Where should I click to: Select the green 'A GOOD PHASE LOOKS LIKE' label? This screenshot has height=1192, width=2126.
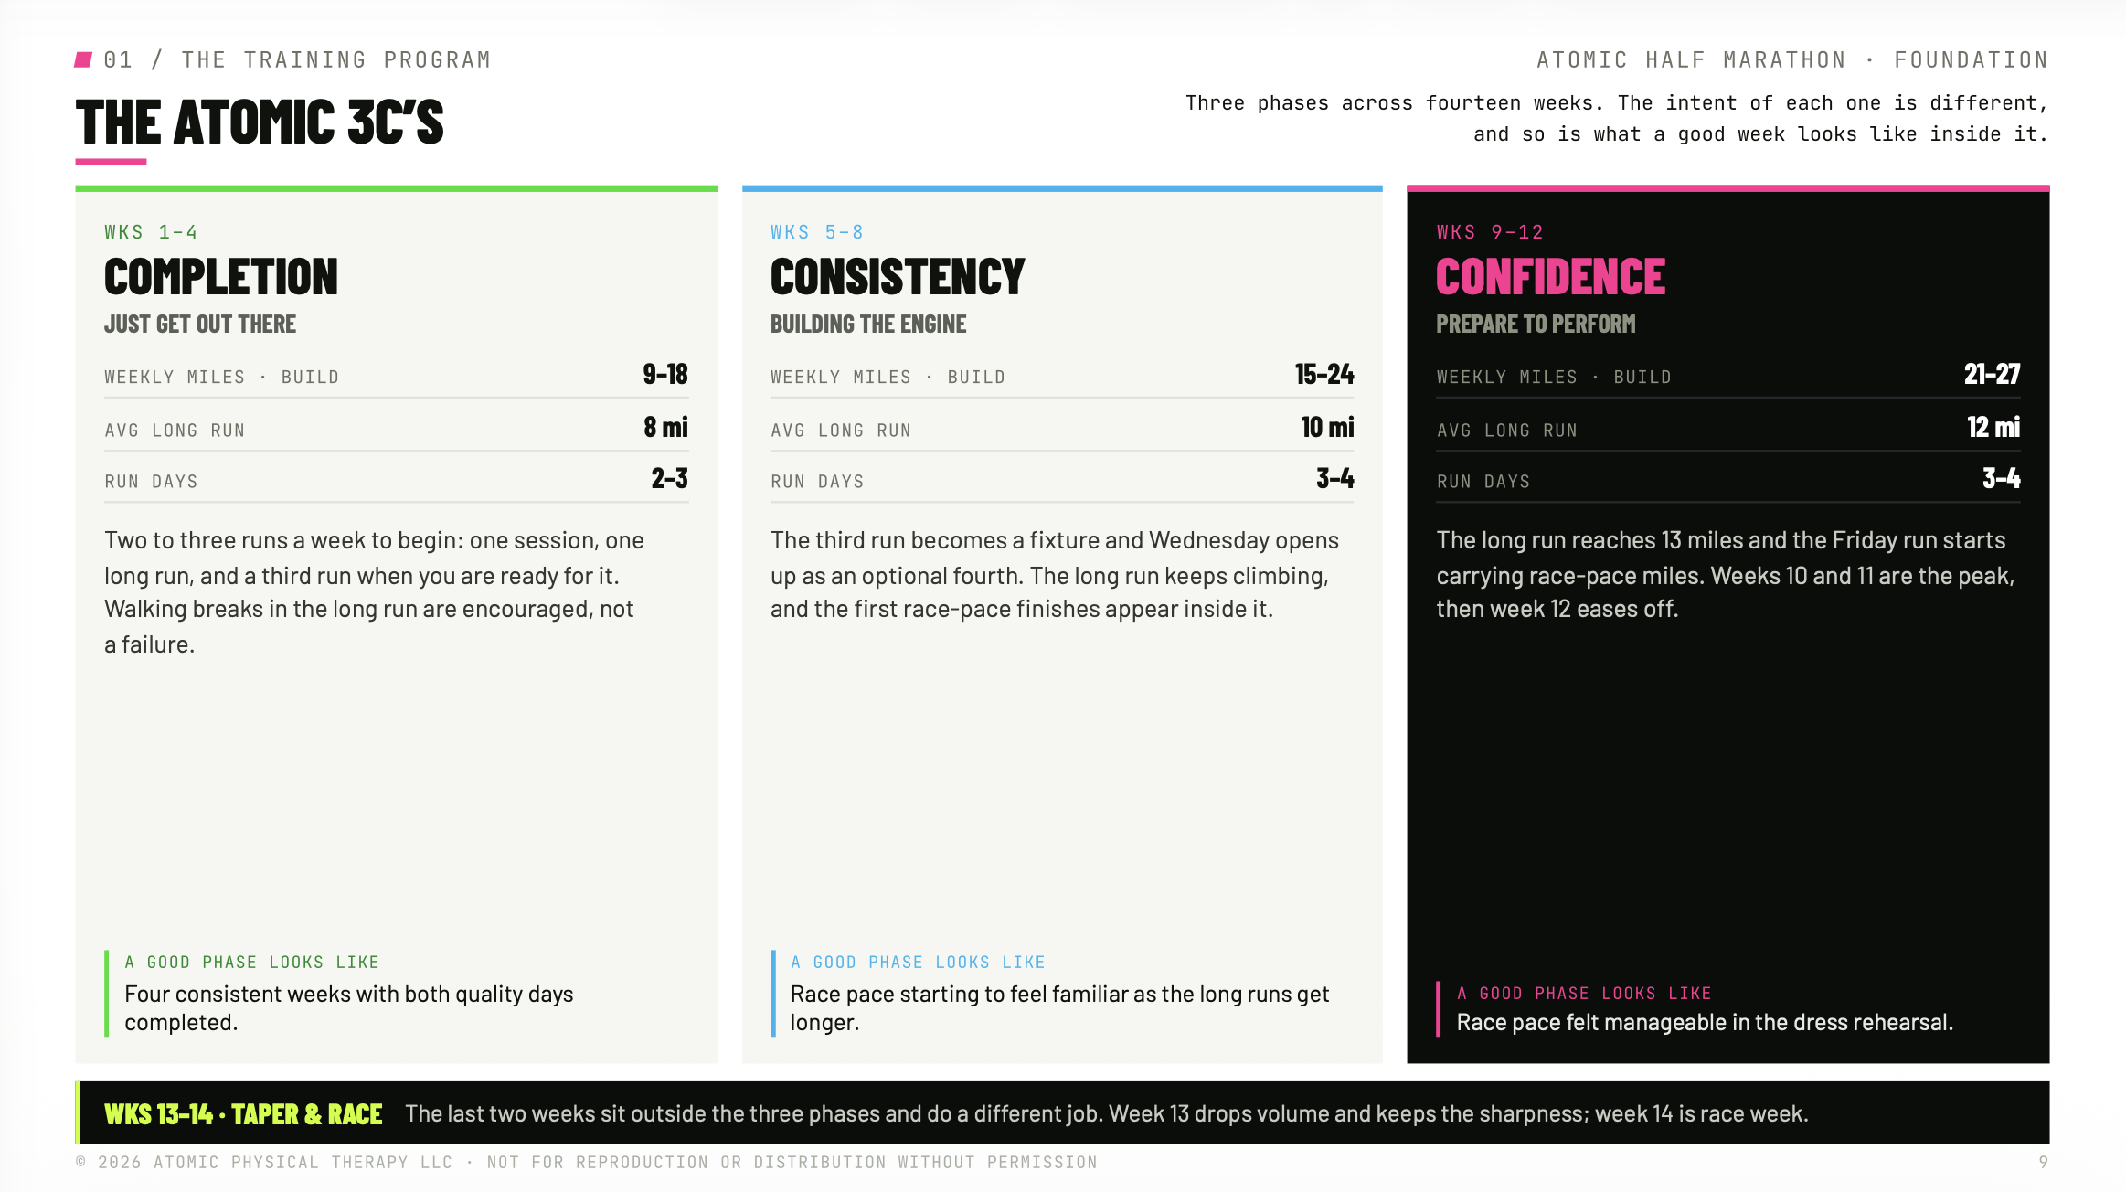point(251,962)
